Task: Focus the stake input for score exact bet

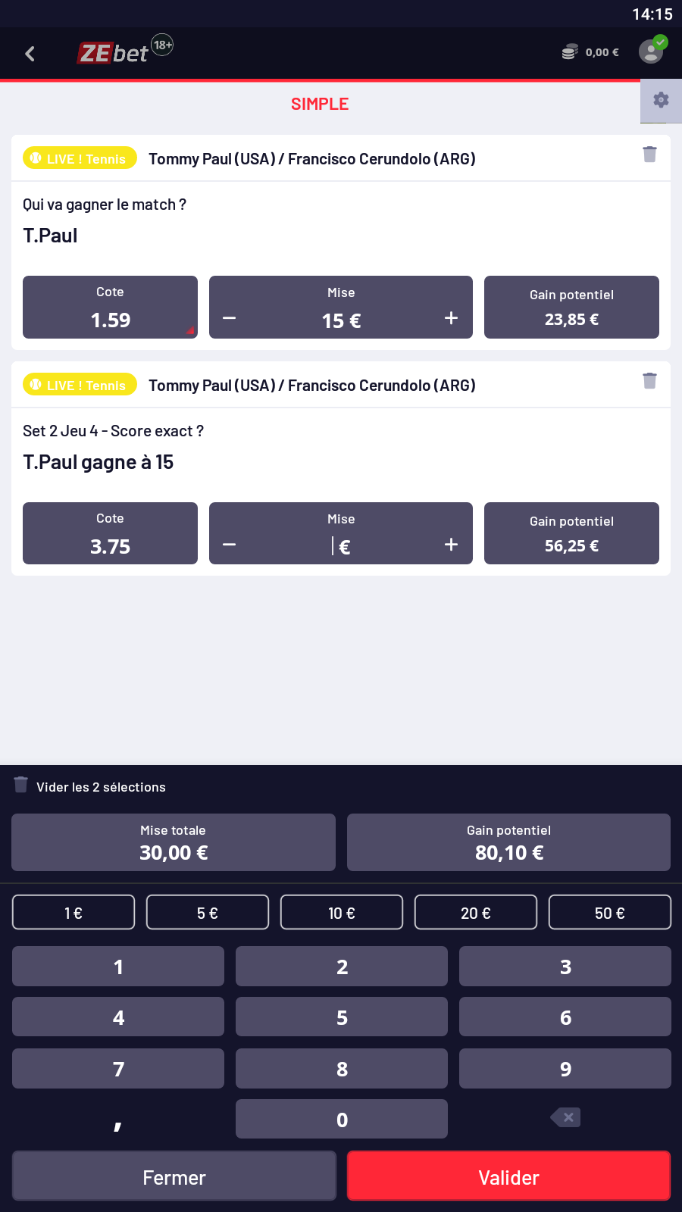Action: click(x=340, y=546)
